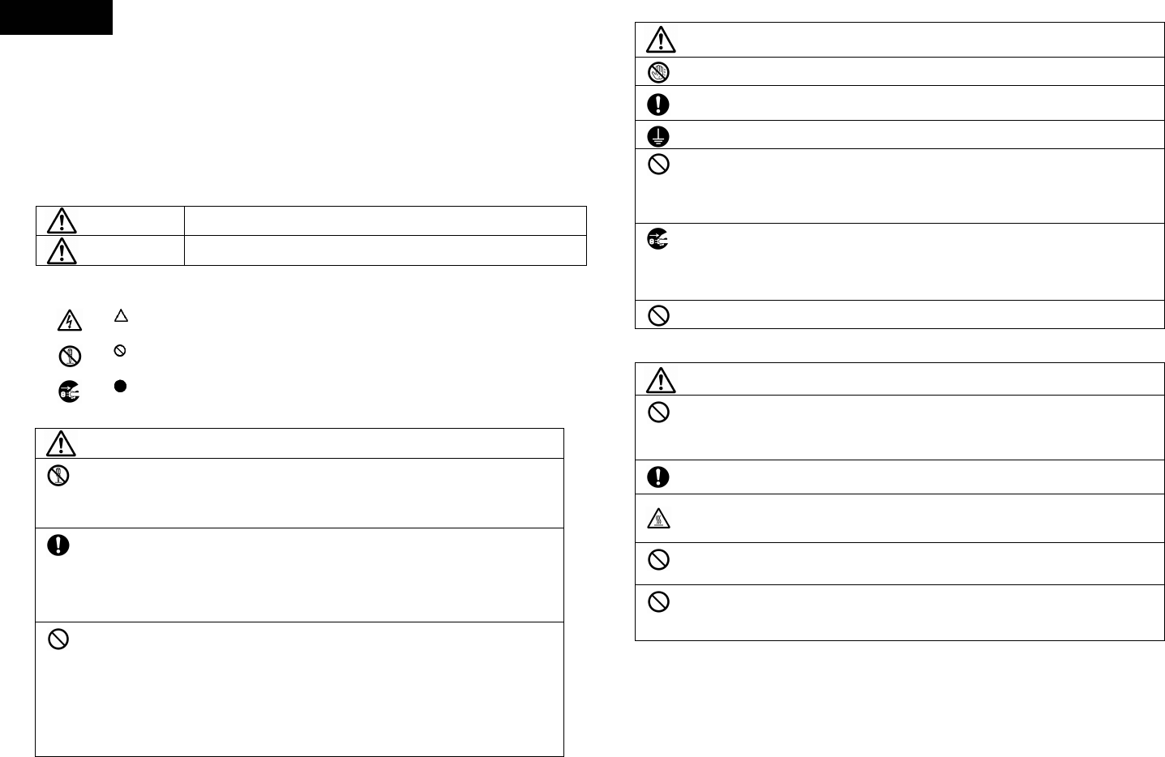This screenshot has width=1165, height=757.
Task: Click the hot surface warning triangle icon
Action: (658, 519)
